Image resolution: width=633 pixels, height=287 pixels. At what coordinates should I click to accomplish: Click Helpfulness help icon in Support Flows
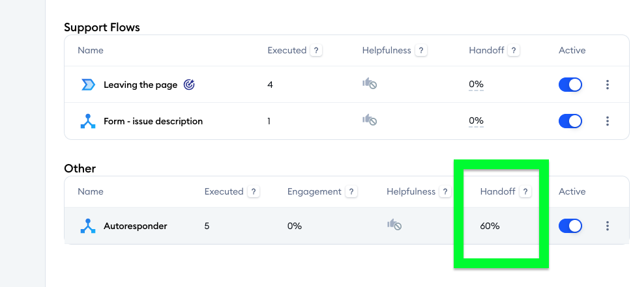click(421, 50)
